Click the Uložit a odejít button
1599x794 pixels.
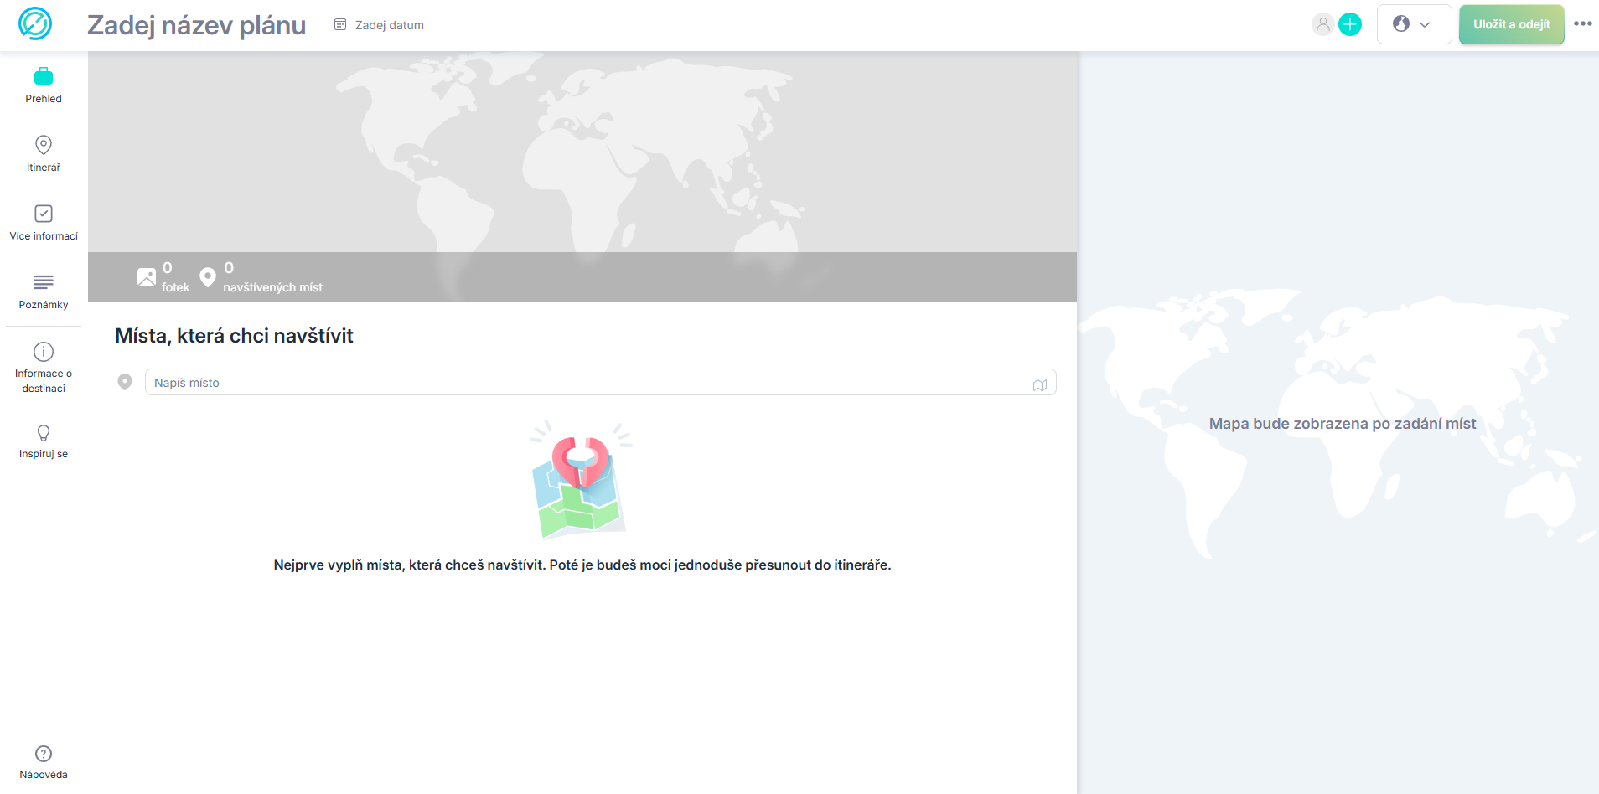coord(1512,24)
